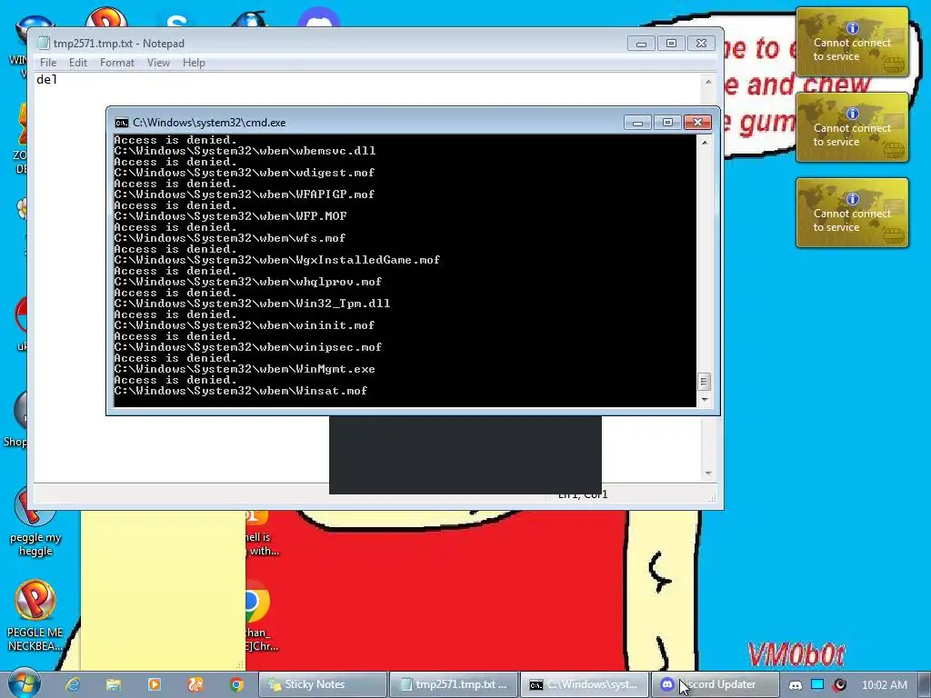The height and width of the screenshot is (698, 931).
Task: Click the red recorder tray icon
Action: tap(839, 685)
